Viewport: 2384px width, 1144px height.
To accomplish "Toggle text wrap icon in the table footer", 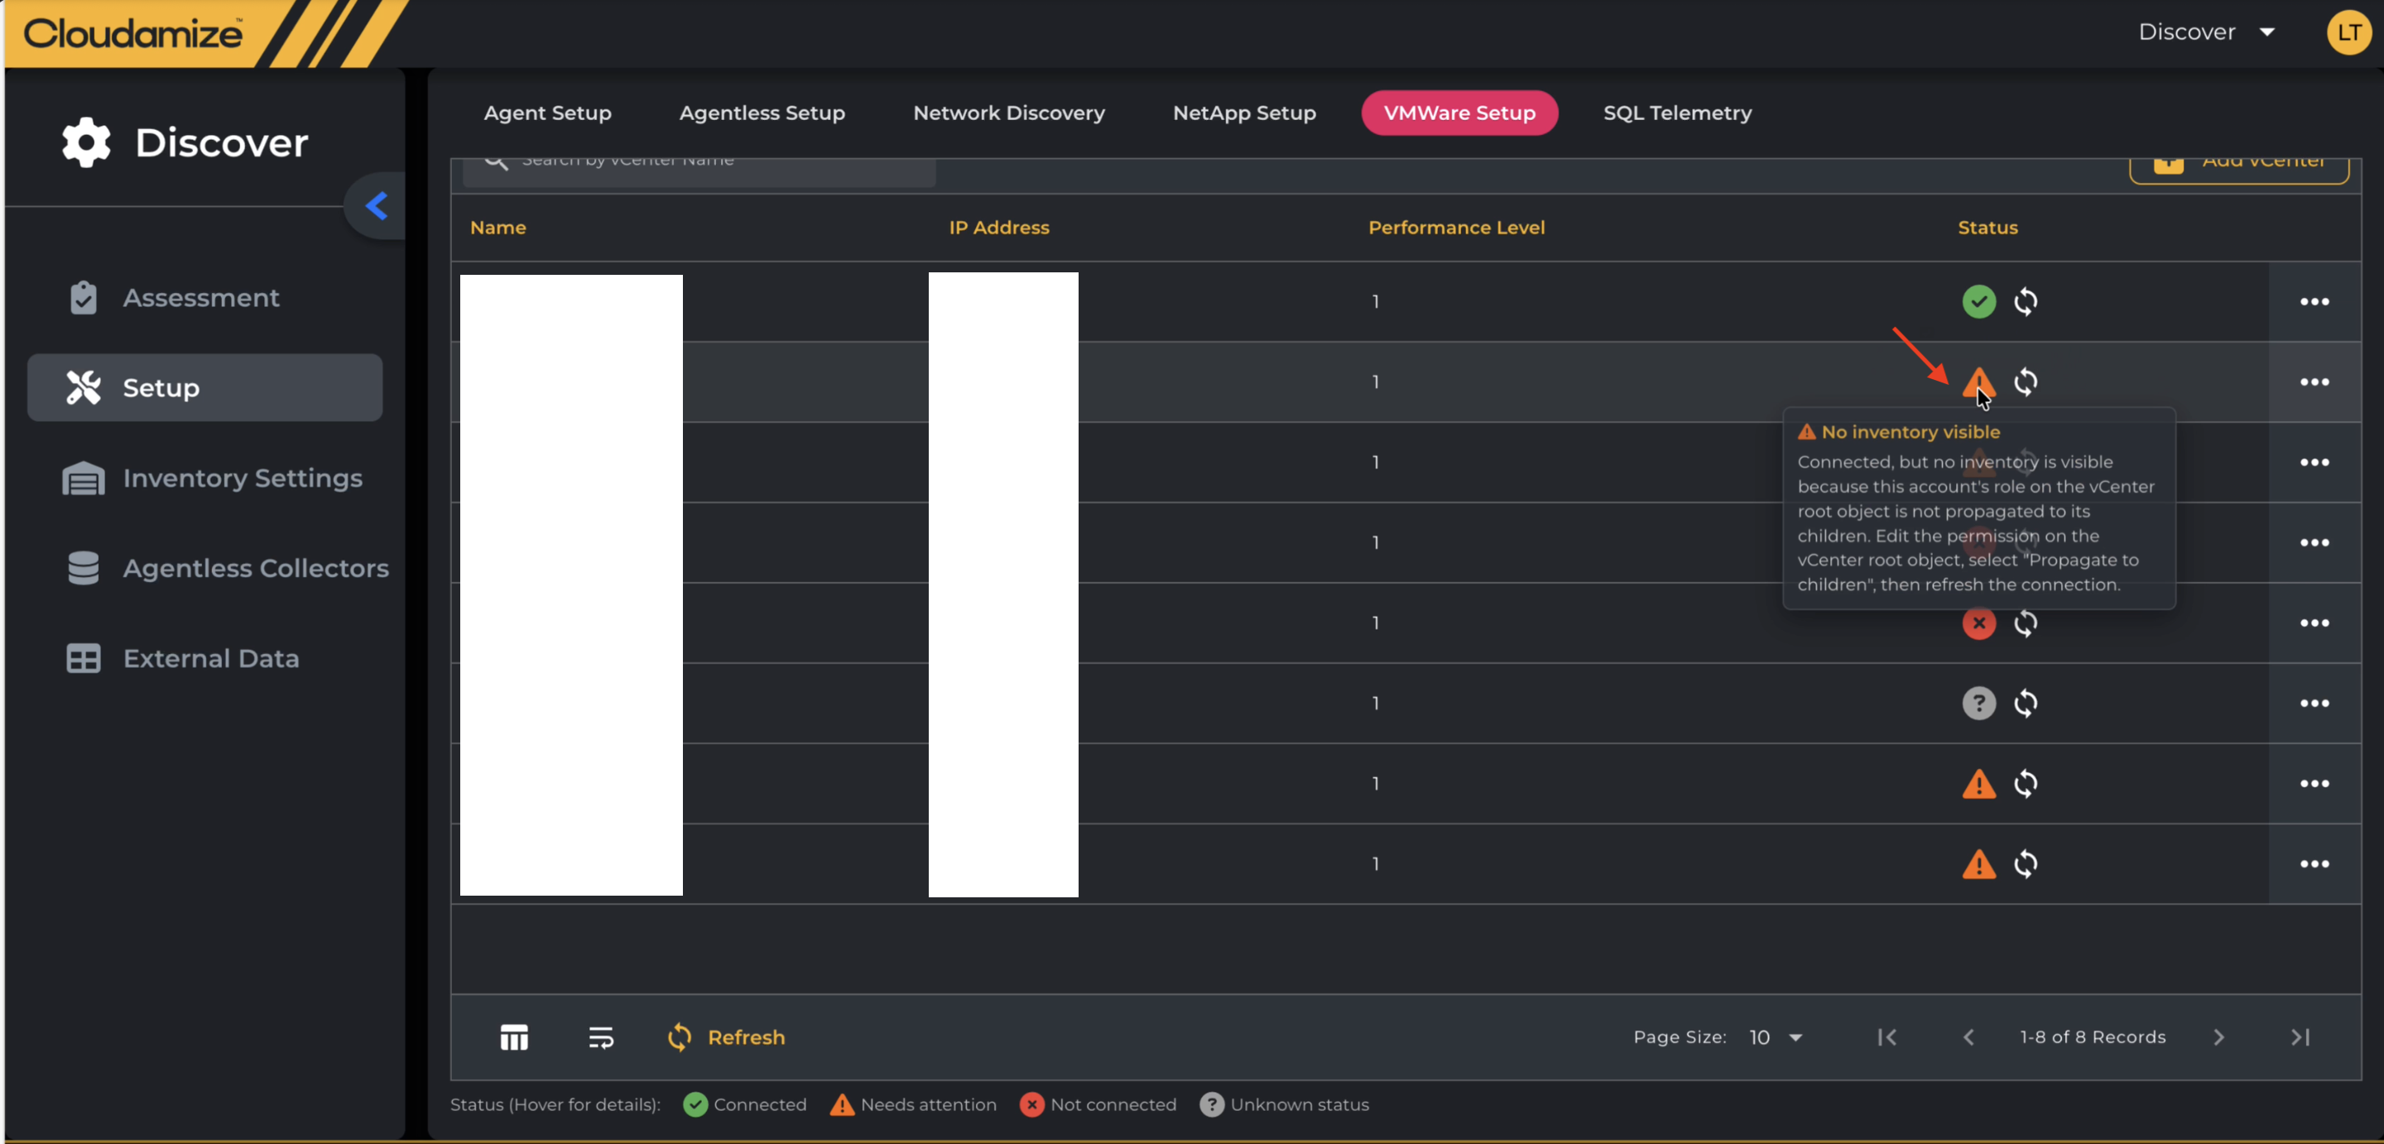I will [601, 1037].
